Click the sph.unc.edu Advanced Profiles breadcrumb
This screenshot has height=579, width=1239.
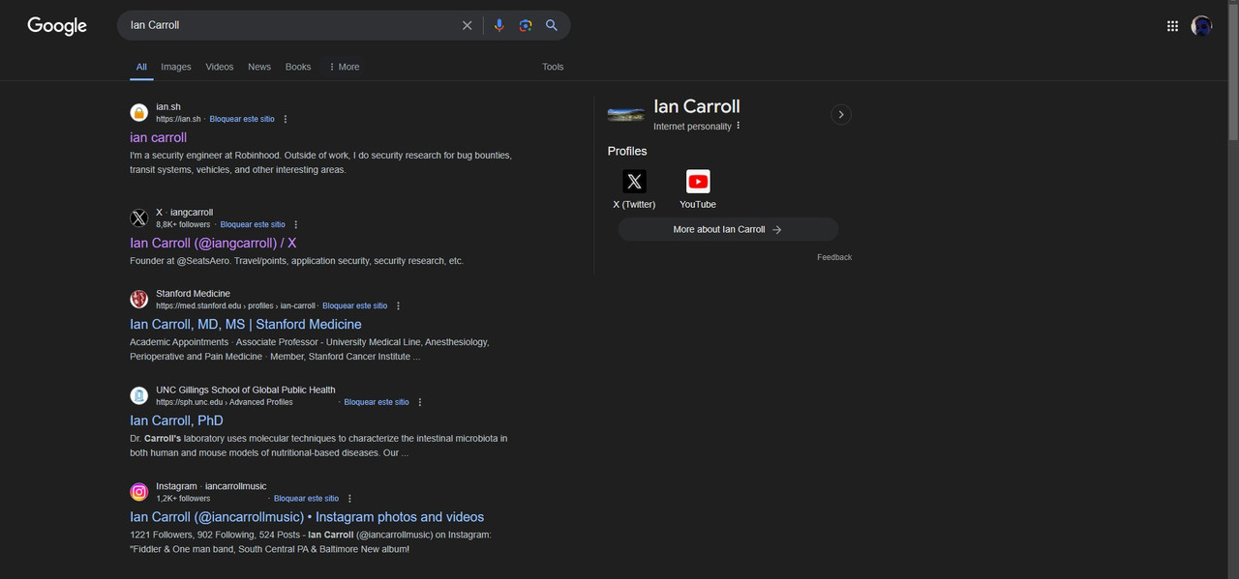click(x=225, y=402)
